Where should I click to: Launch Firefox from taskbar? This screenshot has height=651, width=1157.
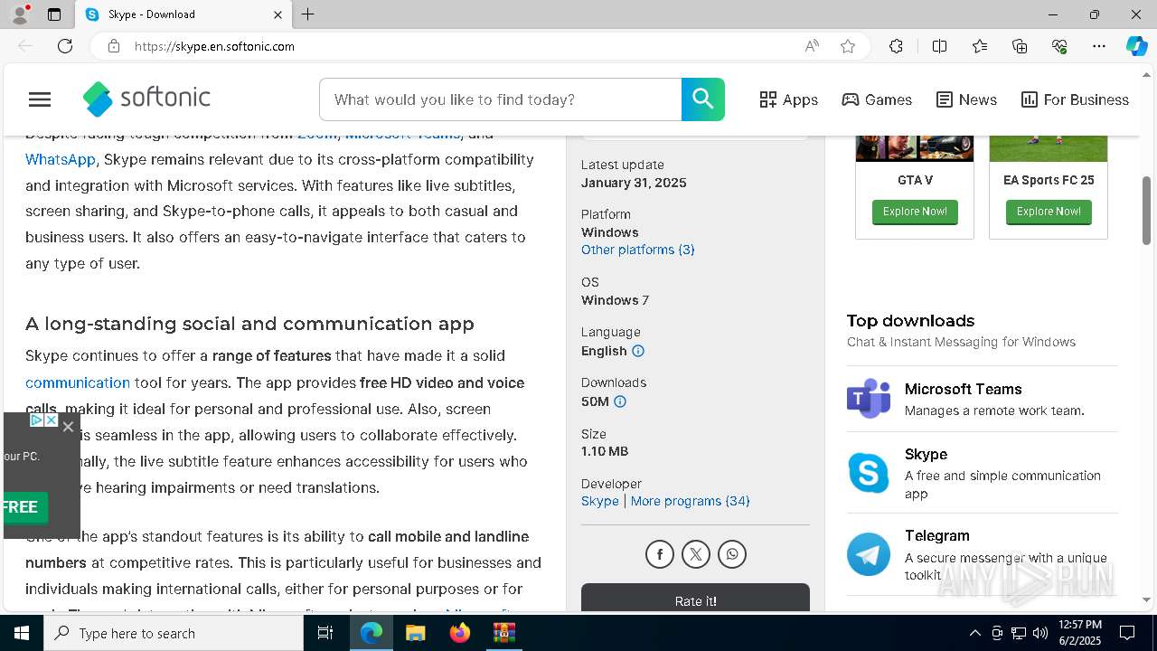(x=460, y=633)
